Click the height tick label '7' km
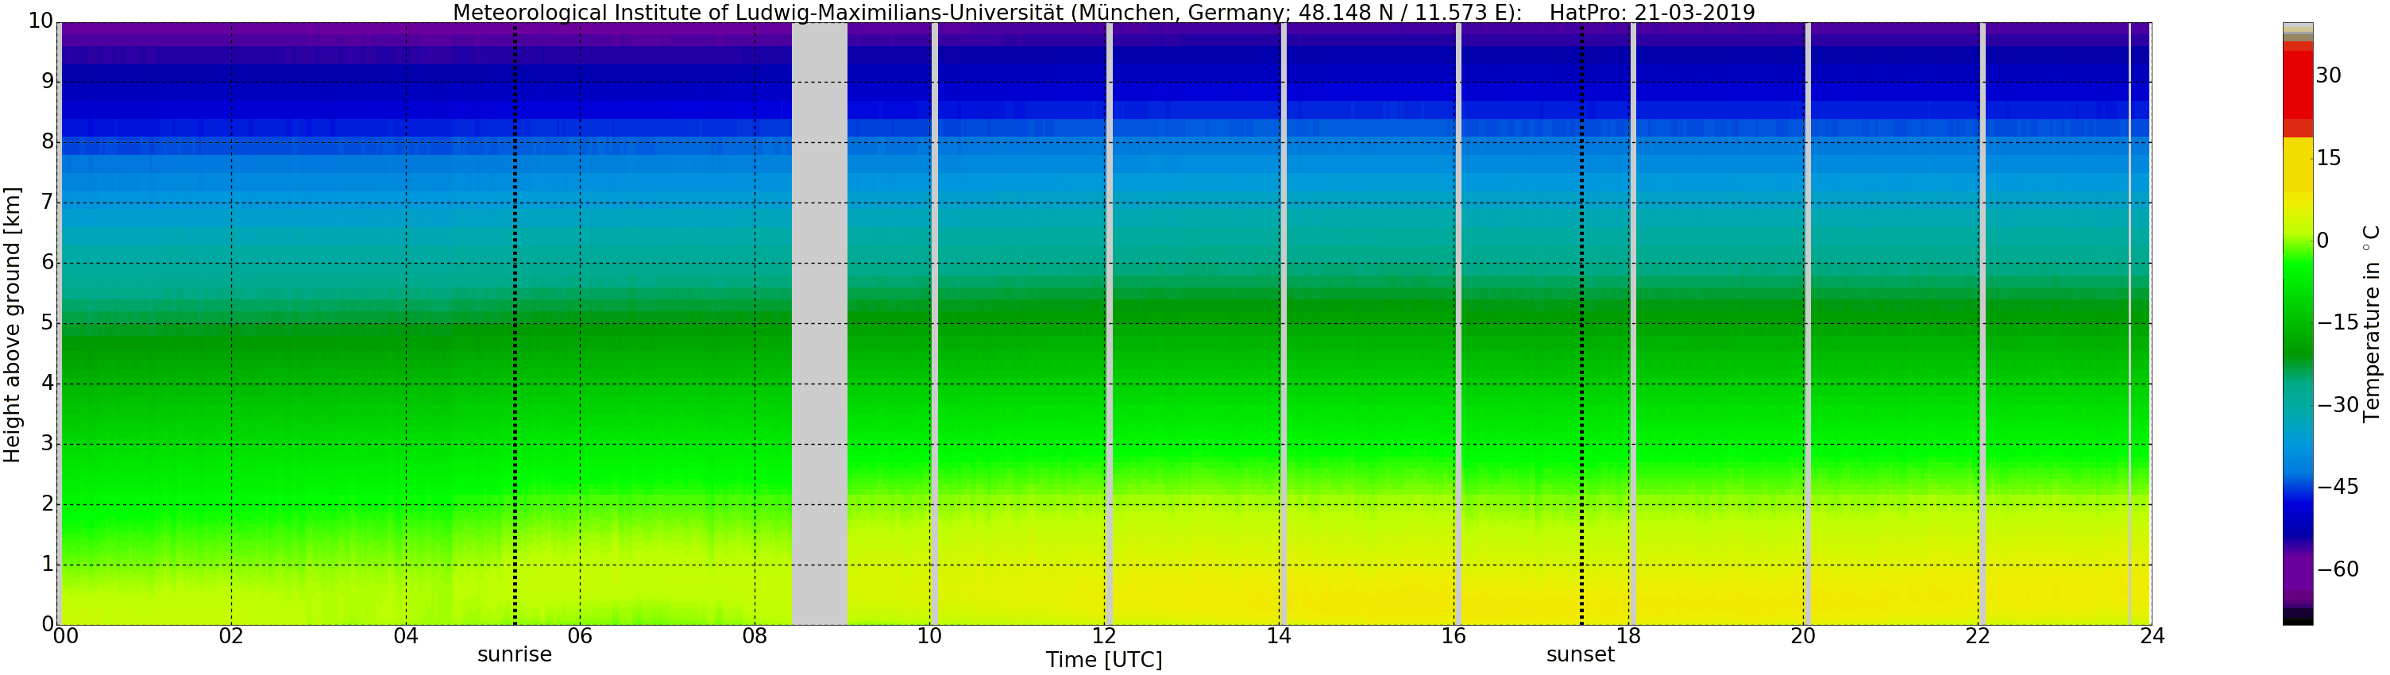The image size is (2390, 675). [x=48, y=203]
